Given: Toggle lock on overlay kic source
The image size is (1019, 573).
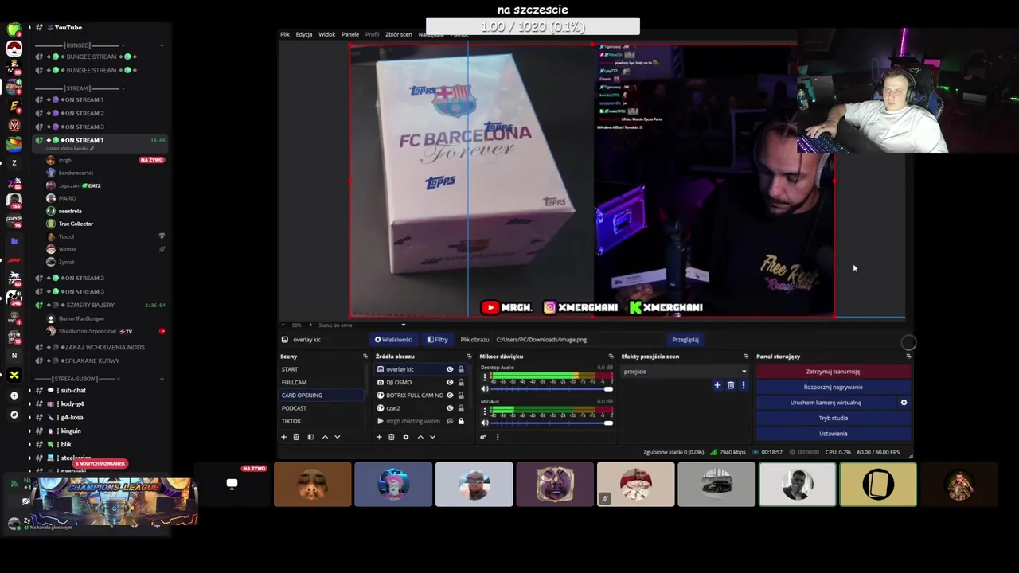Looking at the screenshot, I should (x=461, y=369).
